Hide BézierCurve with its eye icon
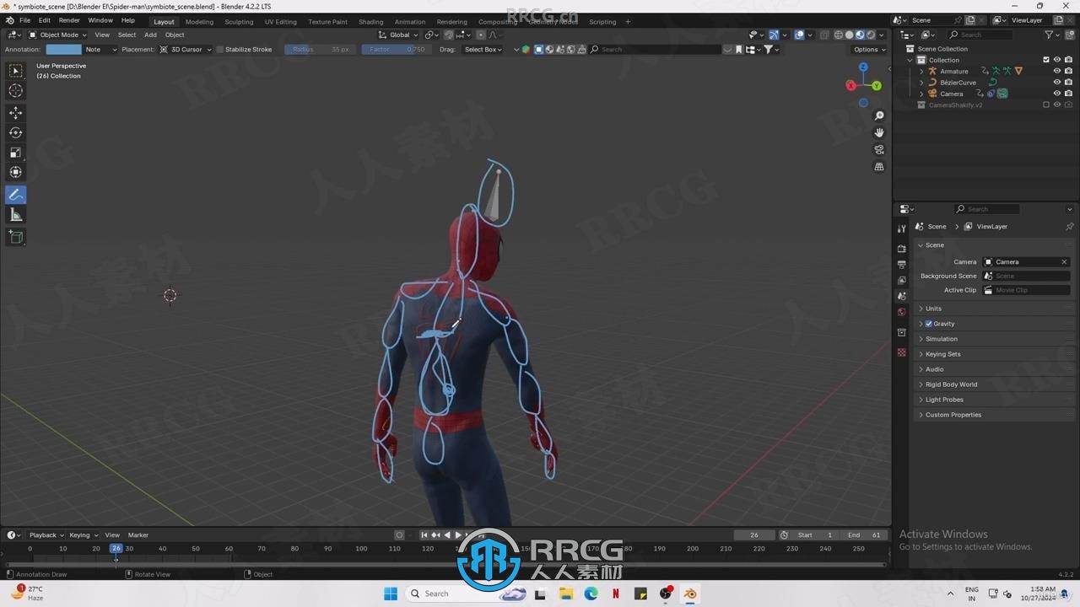Screen dimensions: 1080x607 coord(1057,83)
